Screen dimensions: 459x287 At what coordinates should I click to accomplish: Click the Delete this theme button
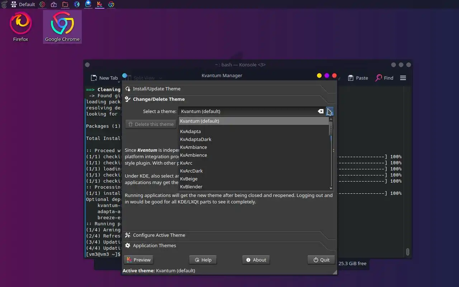[151, 124]
